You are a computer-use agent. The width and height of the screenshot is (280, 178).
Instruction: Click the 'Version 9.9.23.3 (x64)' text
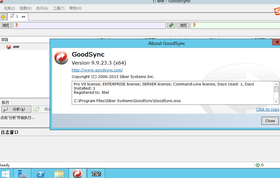click(99, 63)
